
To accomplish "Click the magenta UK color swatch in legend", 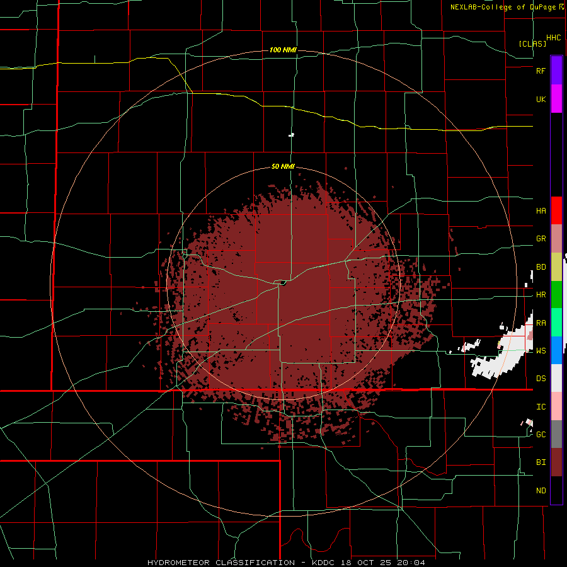I will [x=556, y=99].
